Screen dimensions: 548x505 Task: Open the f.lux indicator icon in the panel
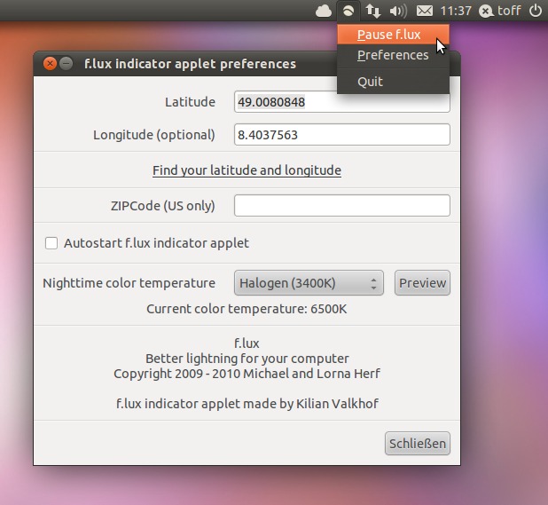pos(348,11)
